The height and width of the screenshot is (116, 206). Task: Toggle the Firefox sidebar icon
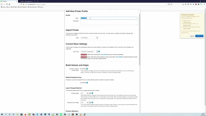tap(188, 4)
